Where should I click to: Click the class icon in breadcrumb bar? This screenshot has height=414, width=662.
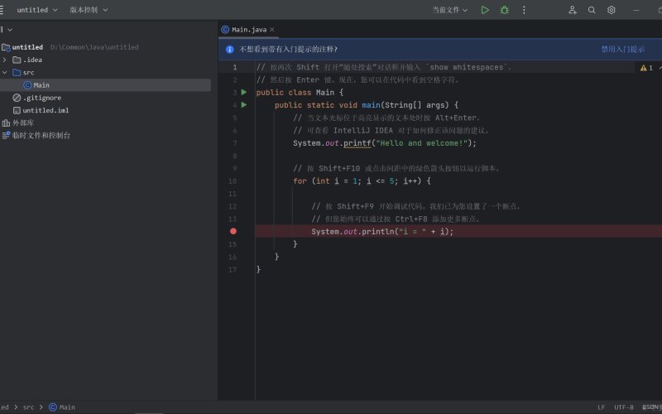point(53,407)
